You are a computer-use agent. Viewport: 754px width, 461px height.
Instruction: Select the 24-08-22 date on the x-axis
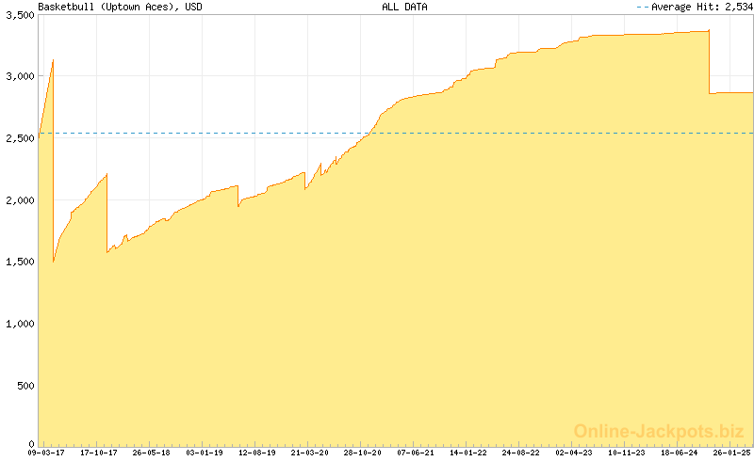[521, 453]
